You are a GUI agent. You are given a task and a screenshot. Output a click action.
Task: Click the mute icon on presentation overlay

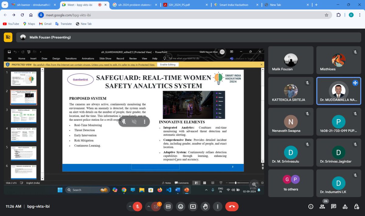pyautogui.click(x=124, y=122)
